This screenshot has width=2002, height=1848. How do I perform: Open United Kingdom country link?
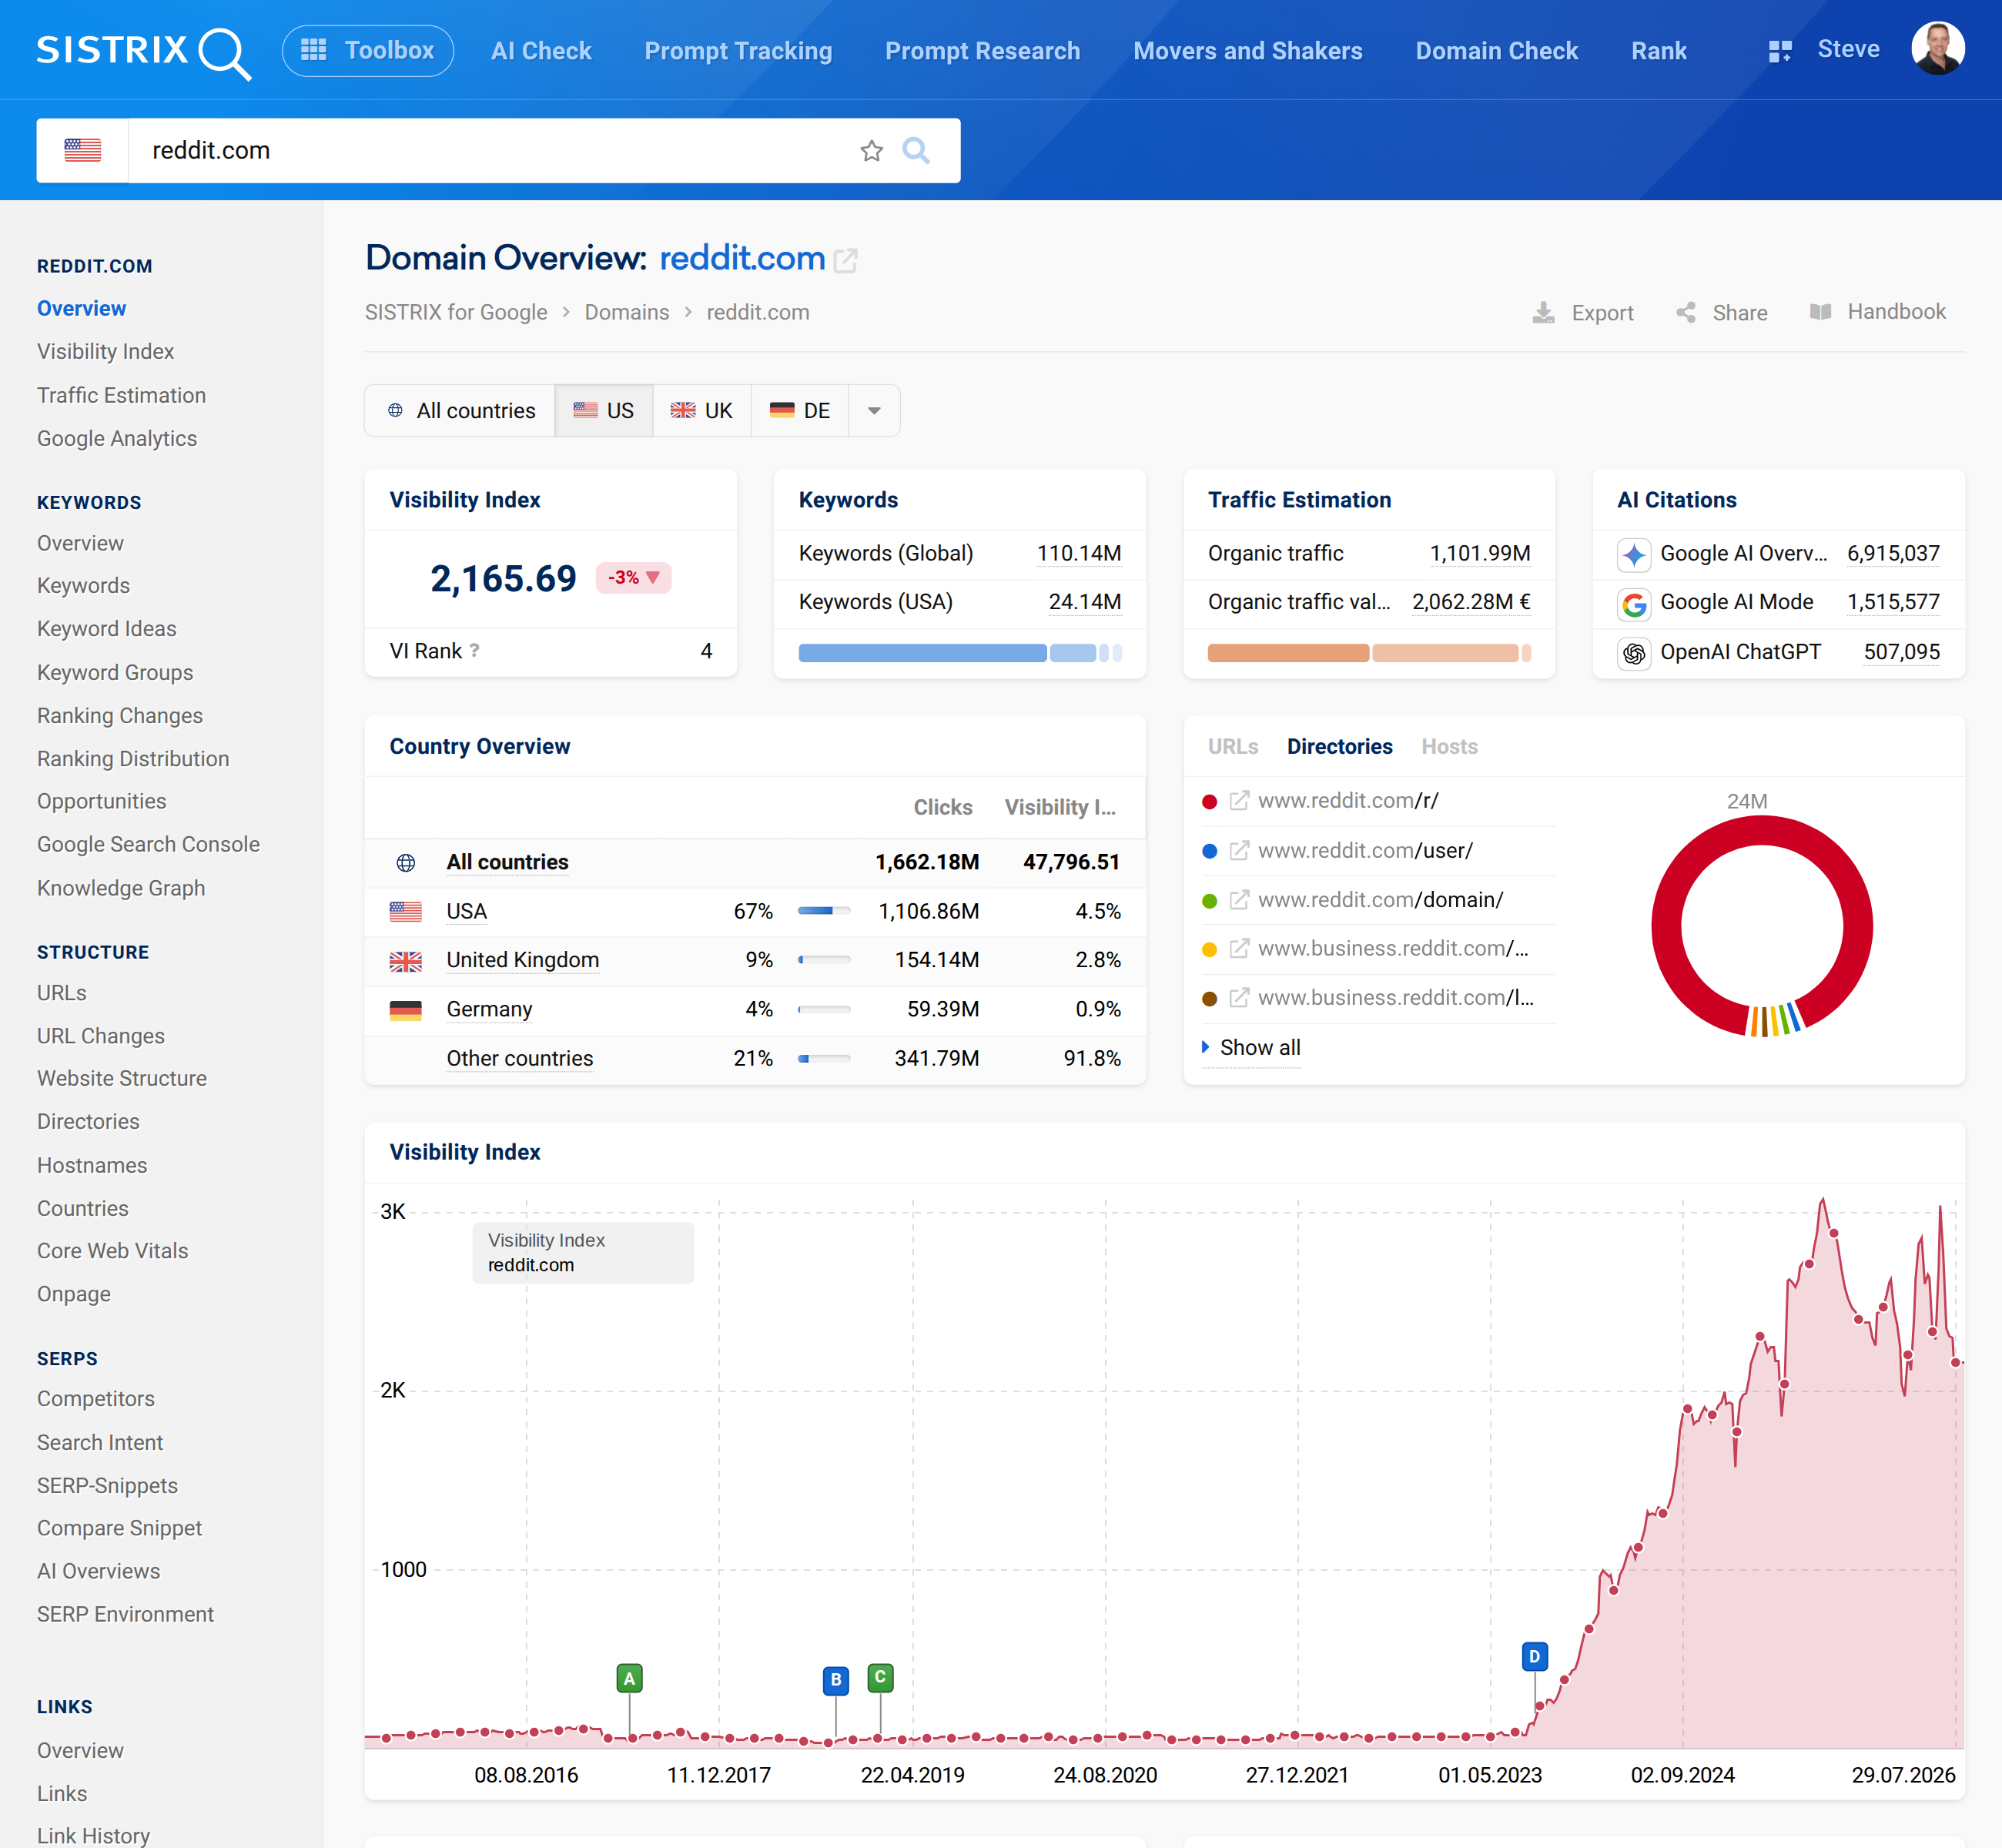coord(522,960)
